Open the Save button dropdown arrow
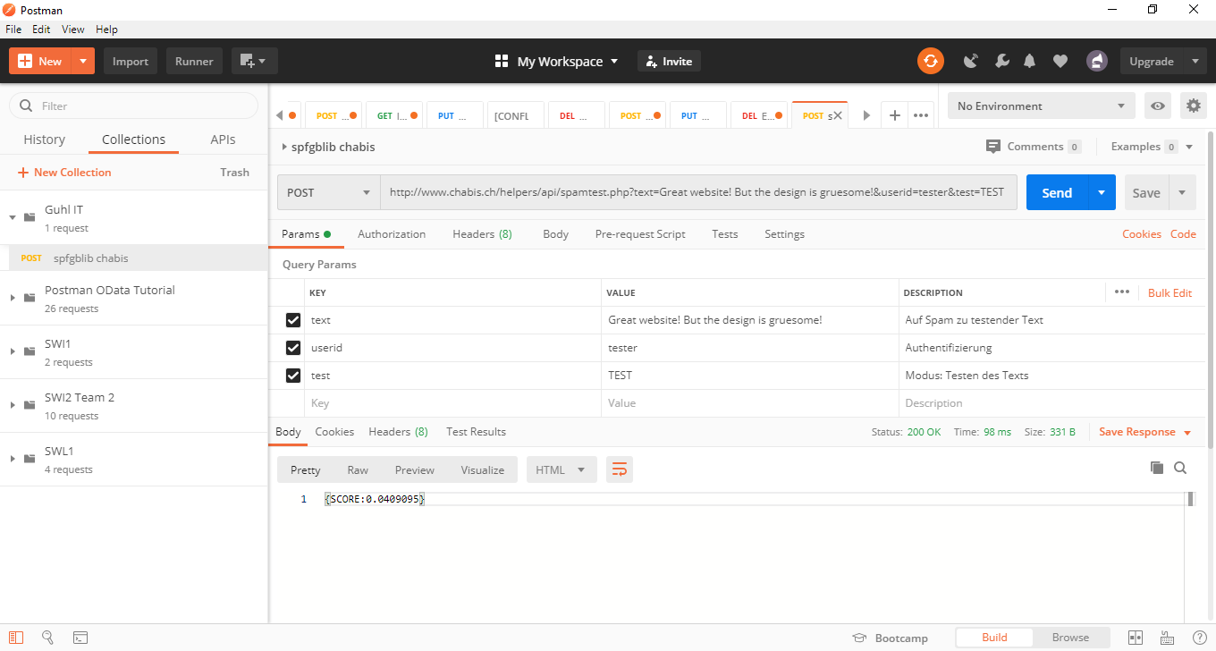 [x=1182, y=192]
